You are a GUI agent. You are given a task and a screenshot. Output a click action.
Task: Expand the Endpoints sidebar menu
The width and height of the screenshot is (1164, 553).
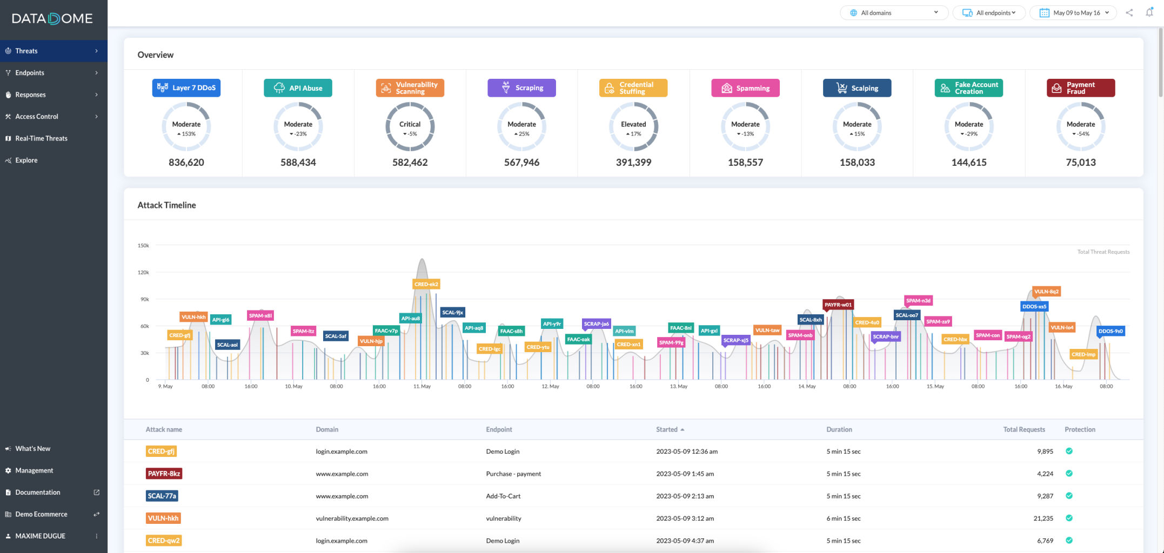[53, 73]
